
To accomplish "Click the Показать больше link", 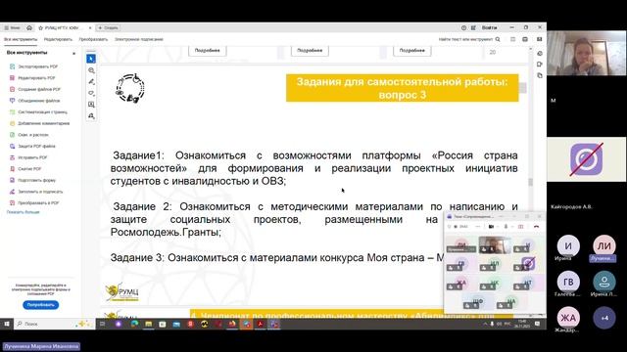I will (x=24, y=212).
